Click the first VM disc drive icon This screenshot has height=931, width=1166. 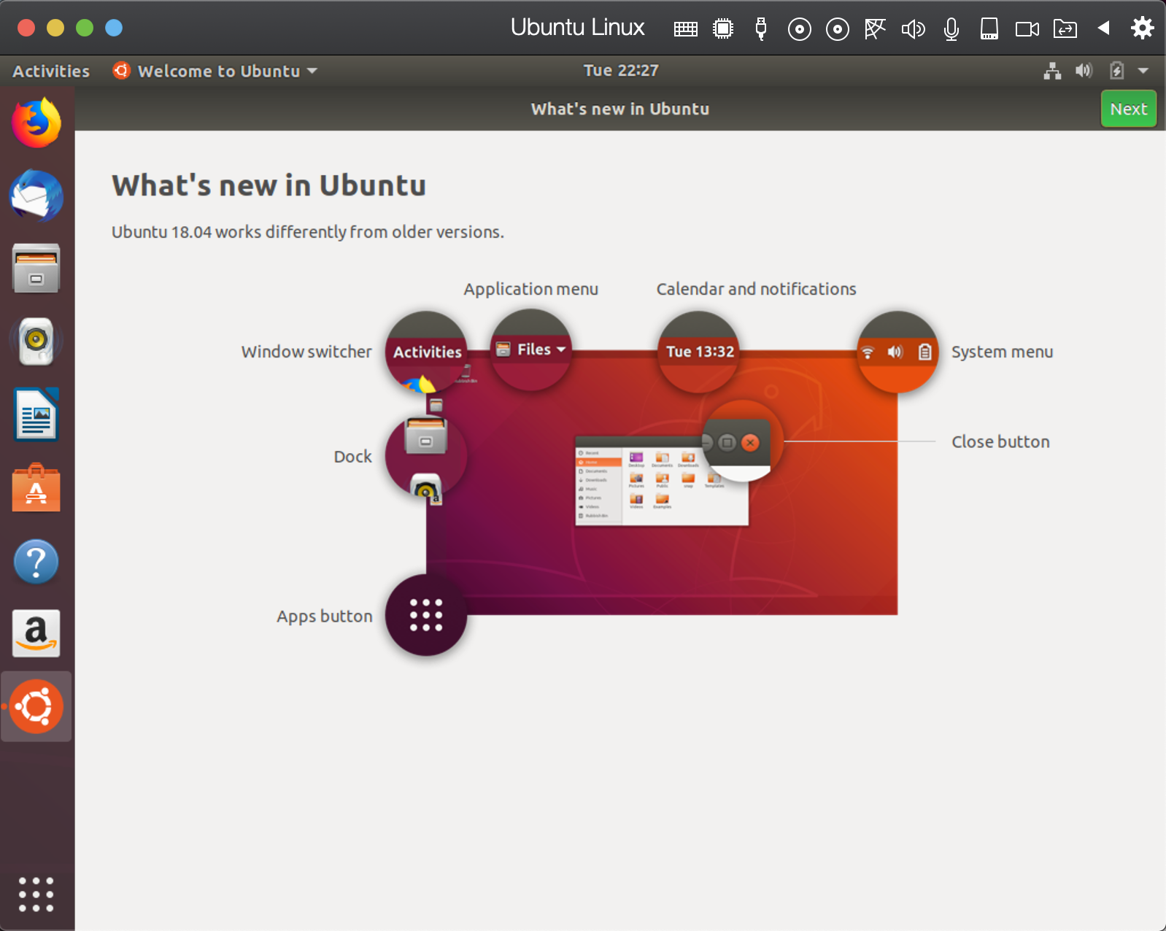tap(800, 29)
